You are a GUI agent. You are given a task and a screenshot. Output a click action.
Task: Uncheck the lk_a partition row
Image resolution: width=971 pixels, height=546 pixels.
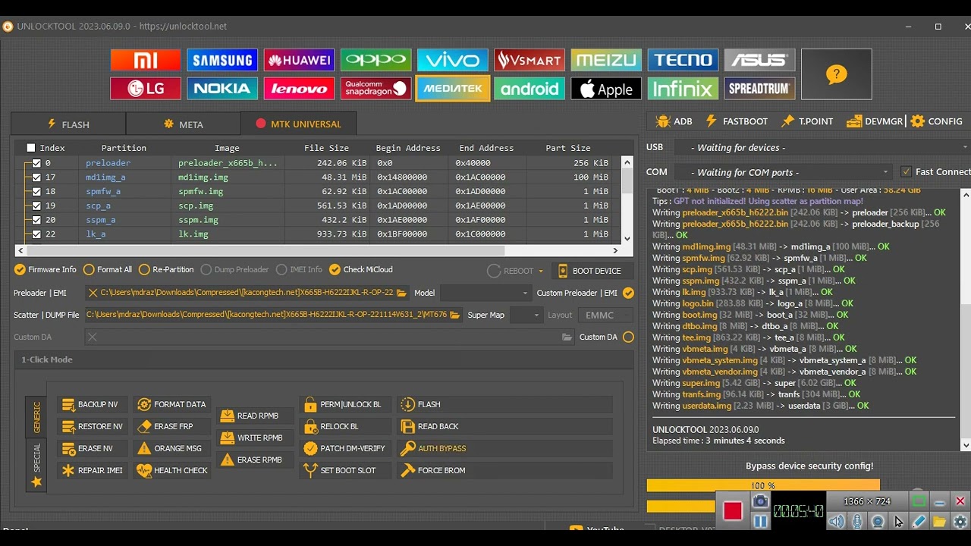36,234
